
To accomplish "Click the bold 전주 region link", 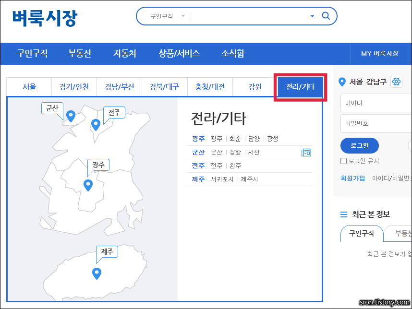I will point(198,166).
